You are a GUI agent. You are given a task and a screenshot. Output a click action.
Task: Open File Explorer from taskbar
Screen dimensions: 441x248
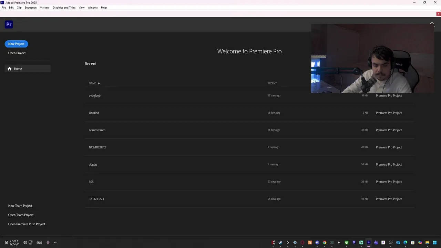(x=427, y=242)
